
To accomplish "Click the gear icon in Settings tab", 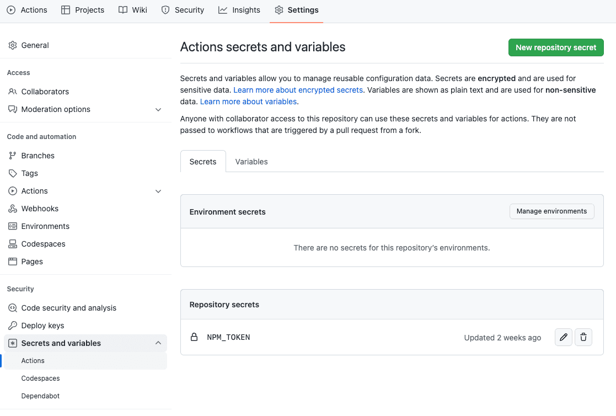I will click(279, 10).
